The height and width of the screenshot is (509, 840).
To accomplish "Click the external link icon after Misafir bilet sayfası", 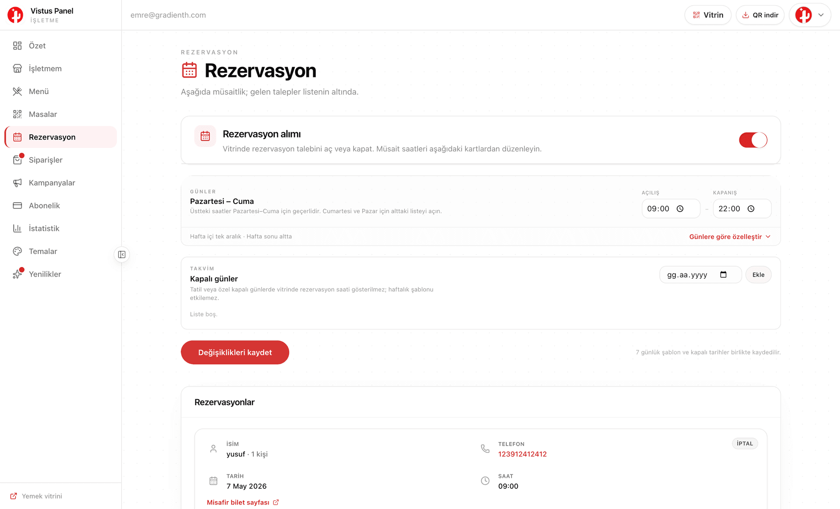I will (276, 502).
